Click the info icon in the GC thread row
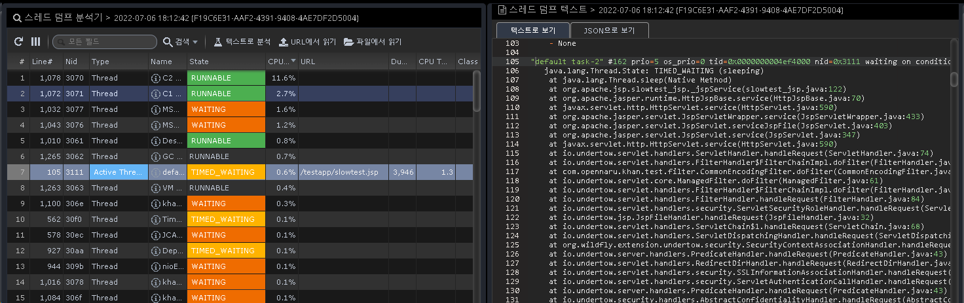 coord(156,156)
